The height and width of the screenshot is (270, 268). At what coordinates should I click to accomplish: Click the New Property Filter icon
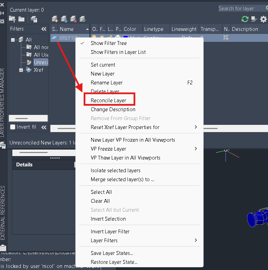tap(12, 19)
